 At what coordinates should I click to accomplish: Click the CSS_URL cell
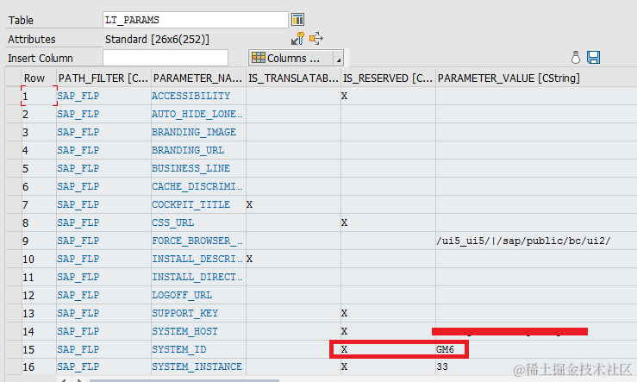tap(198, 222)
